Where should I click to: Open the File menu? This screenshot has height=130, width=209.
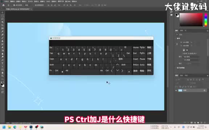[7, 1]
